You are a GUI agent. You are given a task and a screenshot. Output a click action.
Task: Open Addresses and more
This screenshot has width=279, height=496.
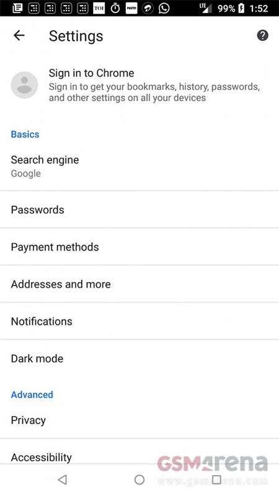139,284
